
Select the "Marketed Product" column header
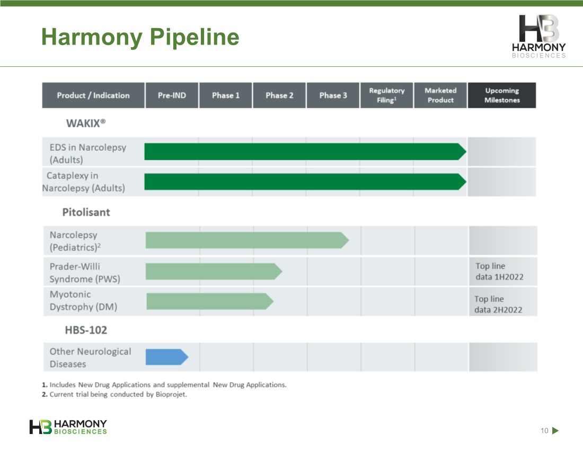pos(440,96)
